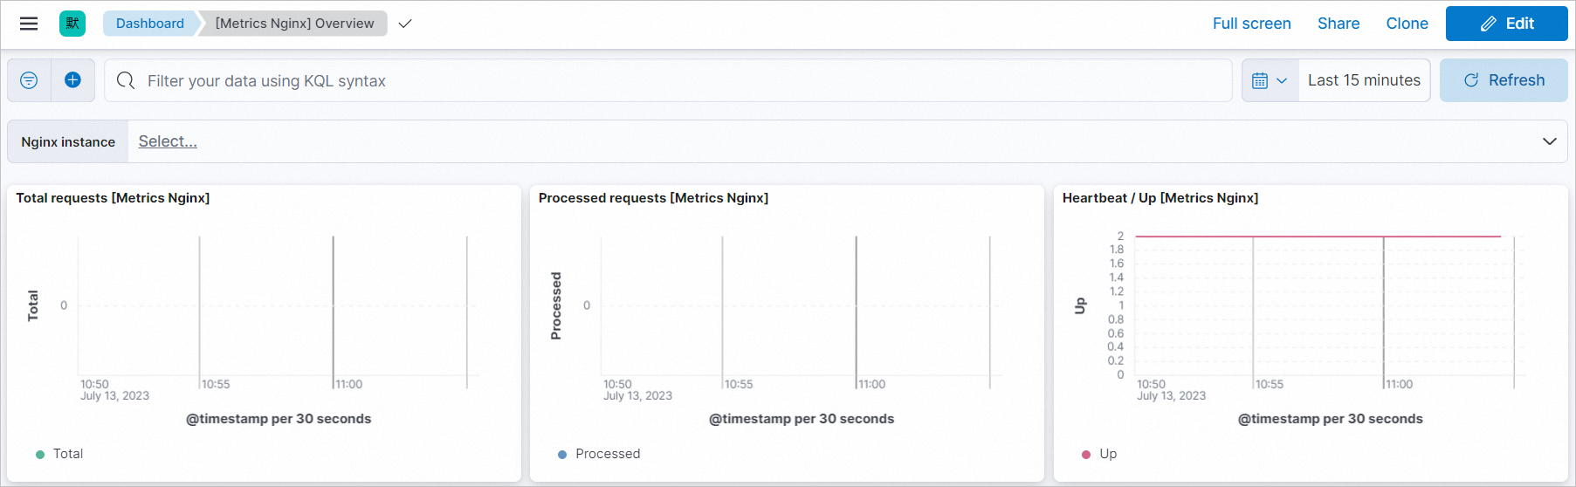This screenshot has height=487, width=1576.
Task: Click the pencil icon in the Edit button
Action: tap(1488, 24)
